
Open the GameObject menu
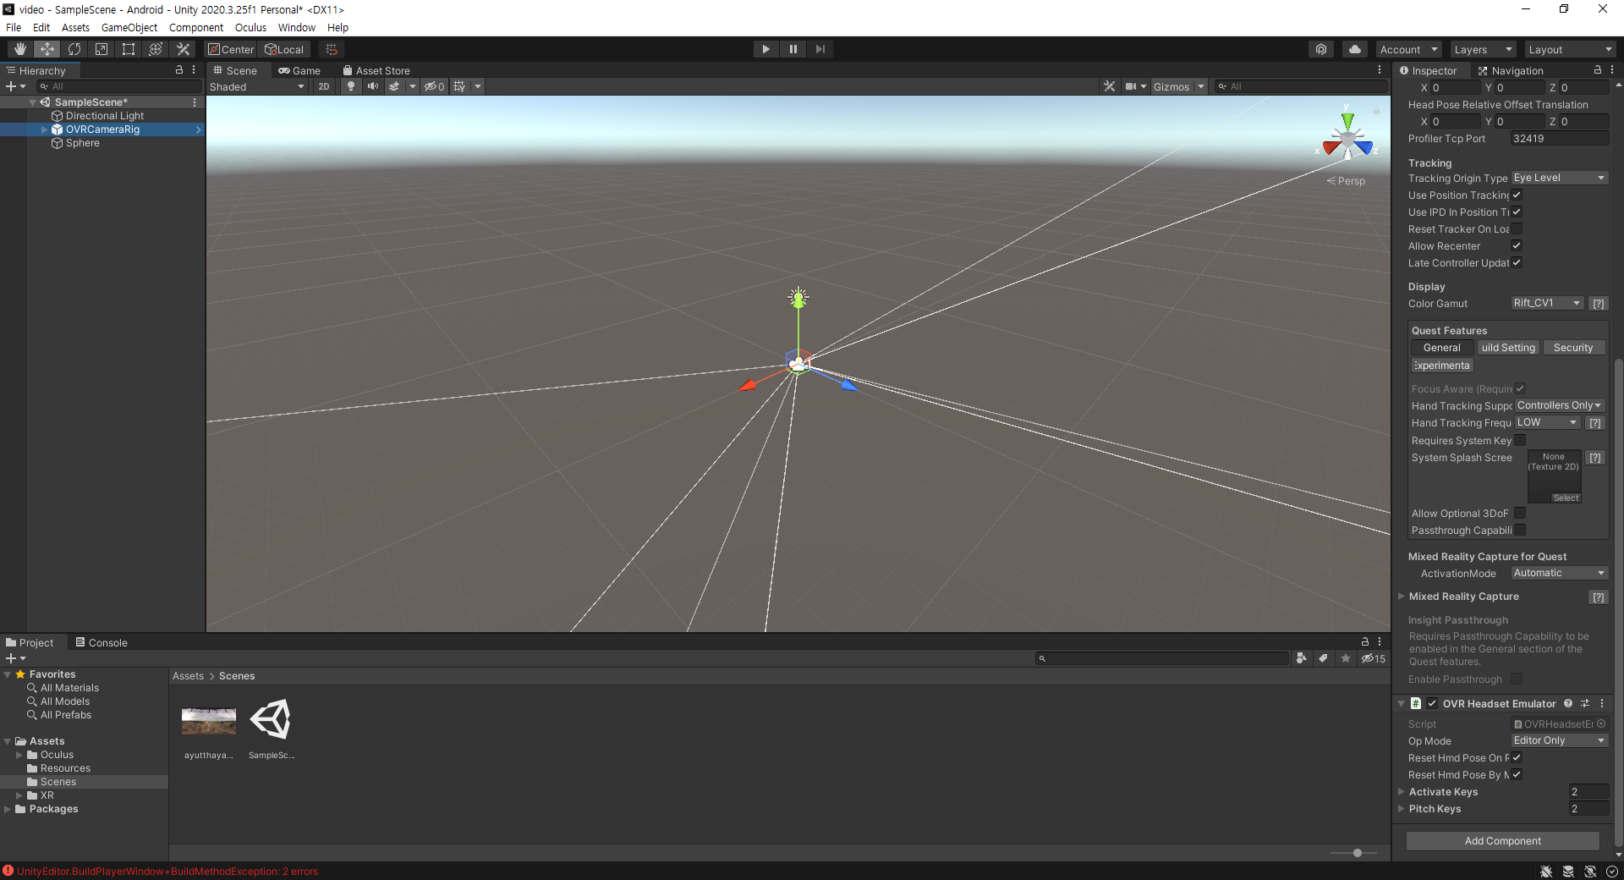point(129,27)
